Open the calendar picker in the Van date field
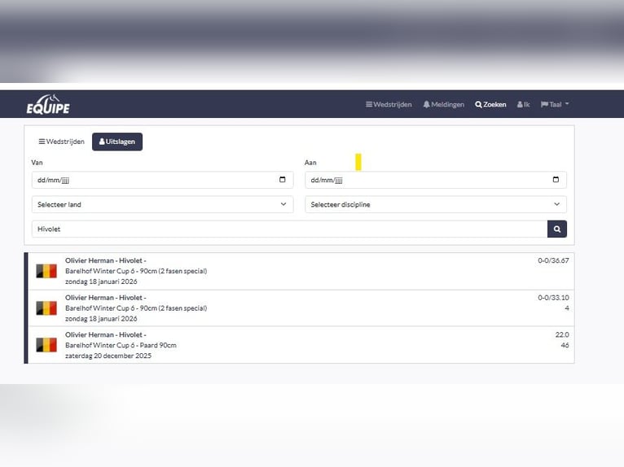 pyautogui.click(x=283, y=180)
